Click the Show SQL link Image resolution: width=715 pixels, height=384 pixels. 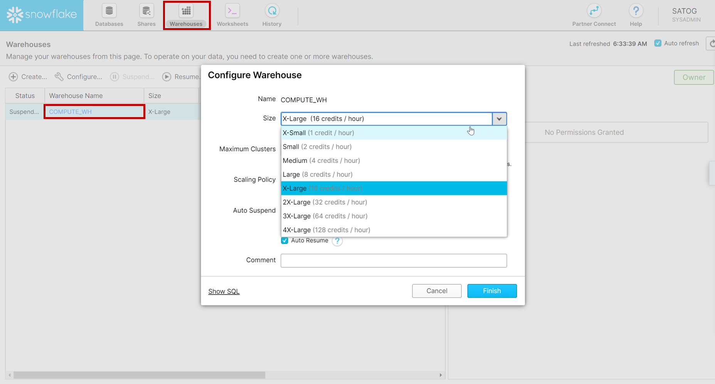click(224, 291)
